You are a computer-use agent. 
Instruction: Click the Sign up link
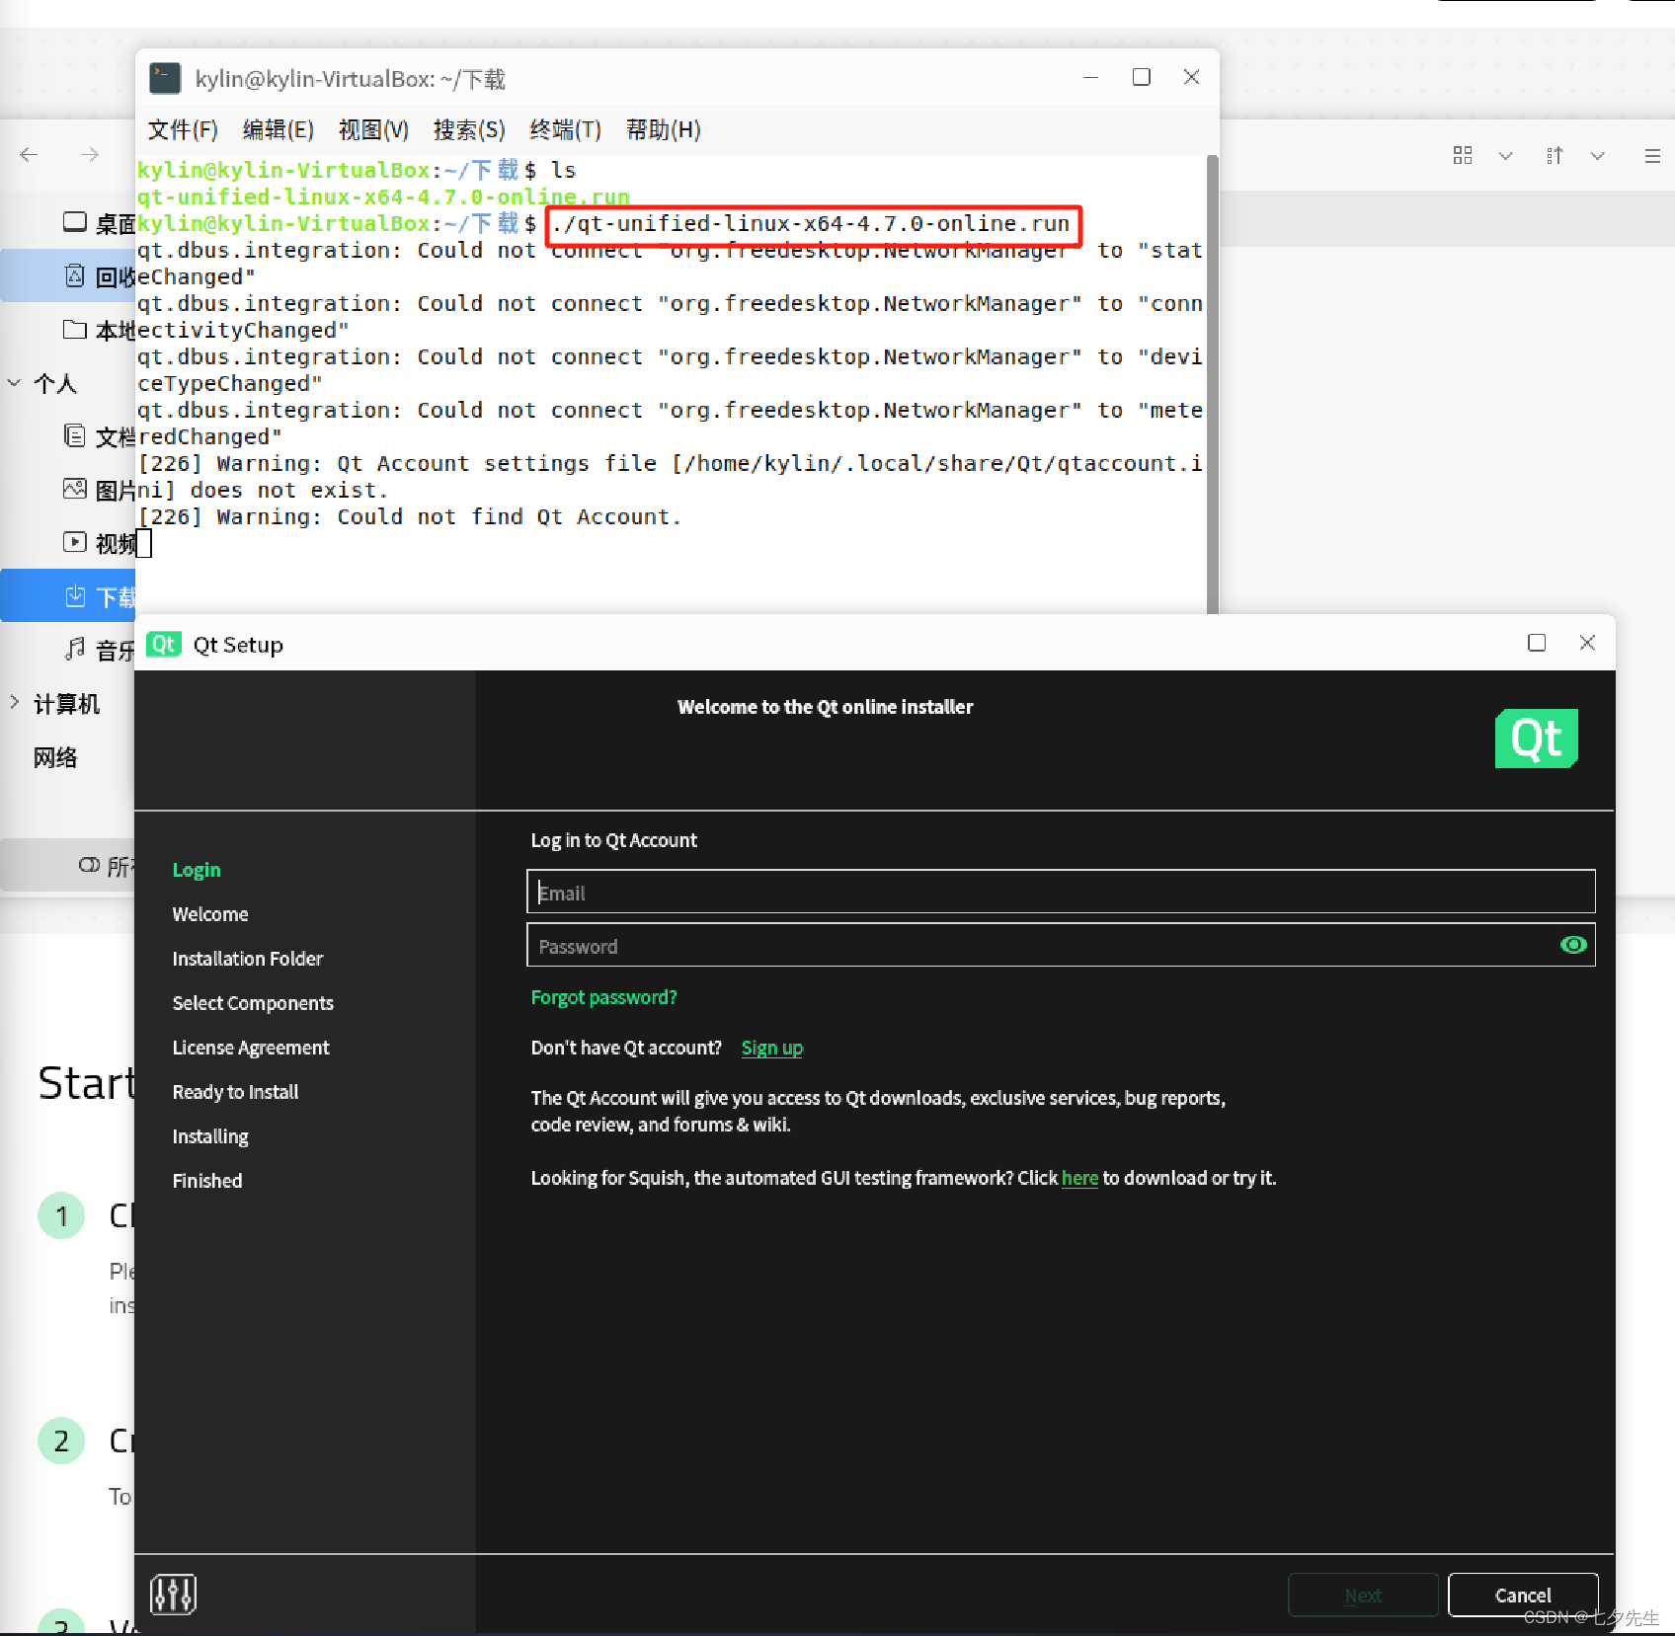(x=771, y=1048)
